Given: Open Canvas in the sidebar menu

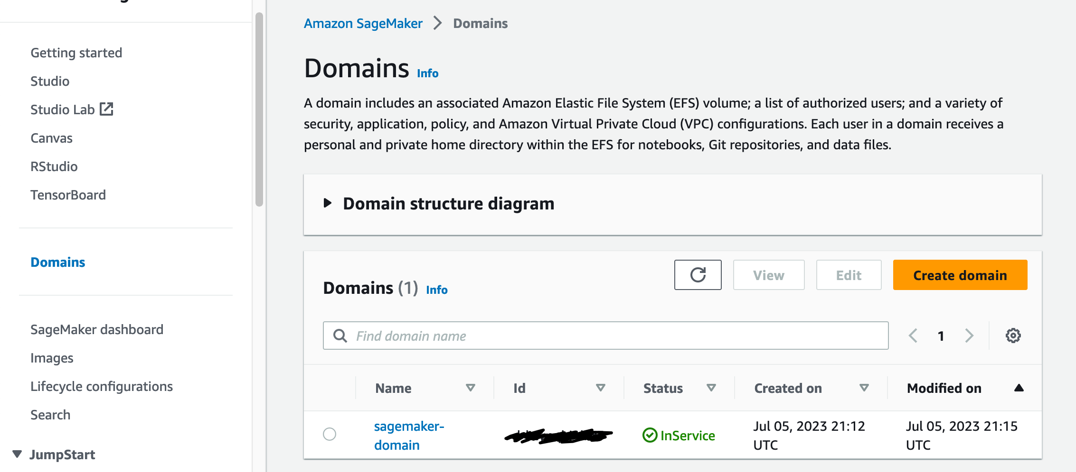Looking at the screenshot, I should click(51, 138).
